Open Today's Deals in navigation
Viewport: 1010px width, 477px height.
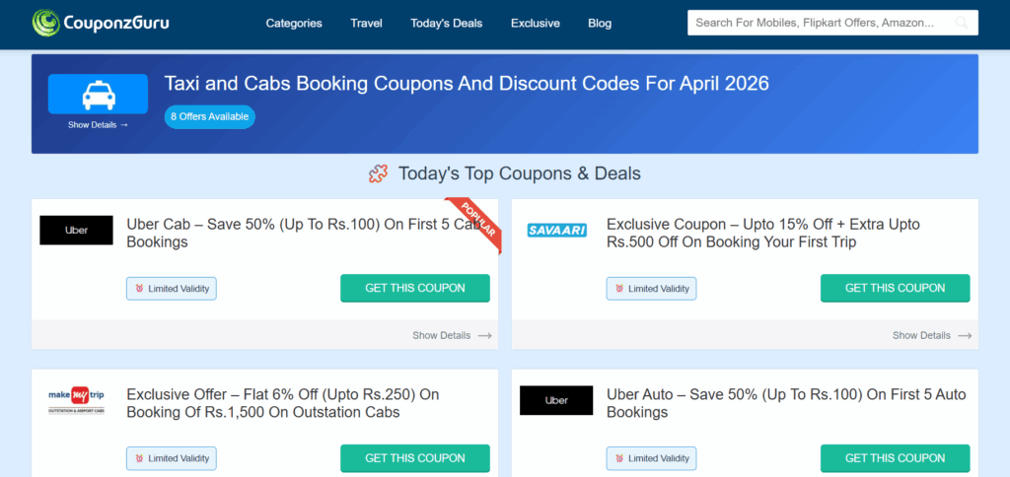tap(447, 23)
